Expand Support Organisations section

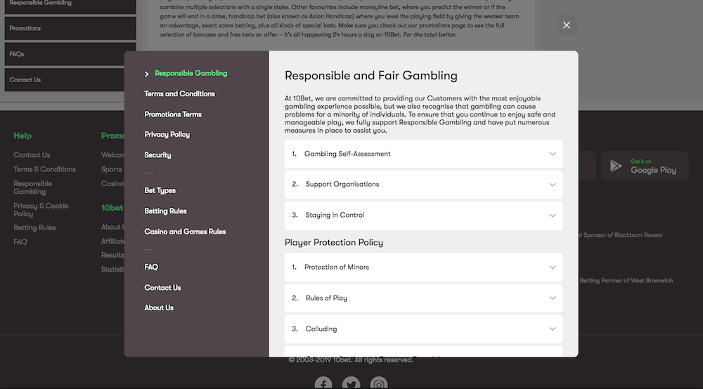[423, 185]
